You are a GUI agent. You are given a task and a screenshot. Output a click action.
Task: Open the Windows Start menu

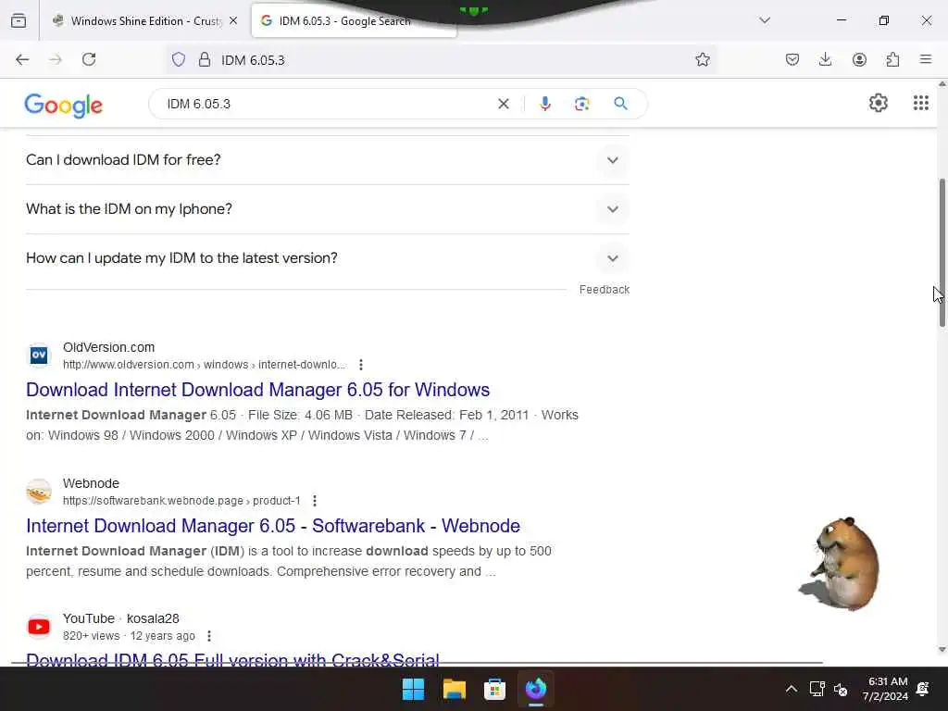click(x=414, y=689)
